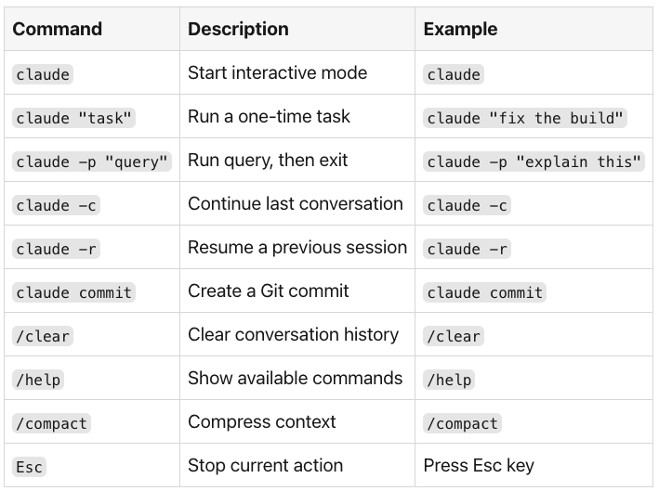Click the Esc code badge

29,467
